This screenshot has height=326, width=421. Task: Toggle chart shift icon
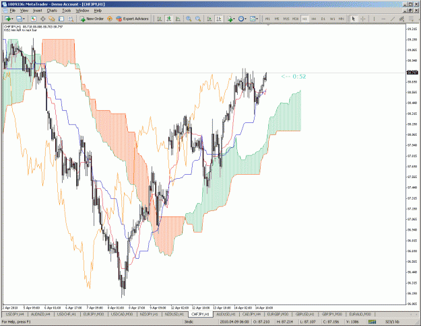click(x=219, y=19)
